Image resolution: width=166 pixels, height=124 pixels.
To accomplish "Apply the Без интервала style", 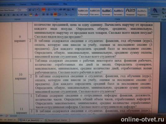I will coord(95,12).
